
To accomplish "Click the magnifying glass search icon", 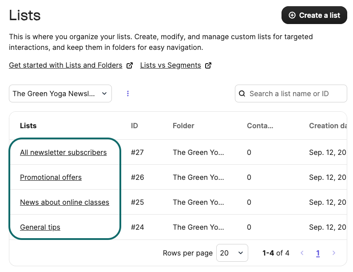I will (x=242, y=93).
